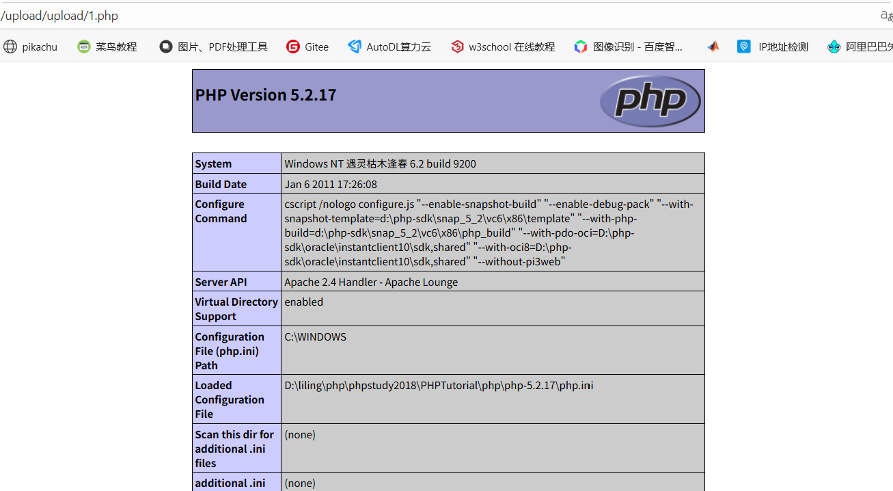Click the Build Date row label

pos(221,185)
